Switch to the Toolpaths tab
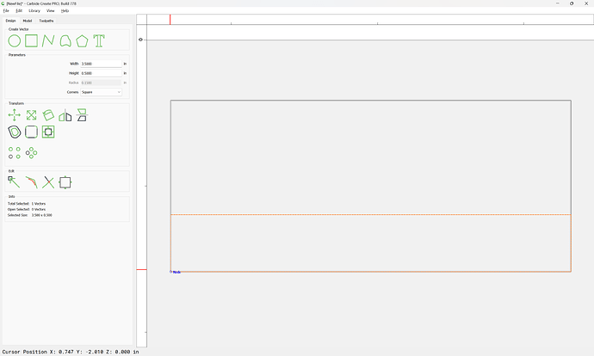This screenshot has height=356, width=594. [46, 21]
